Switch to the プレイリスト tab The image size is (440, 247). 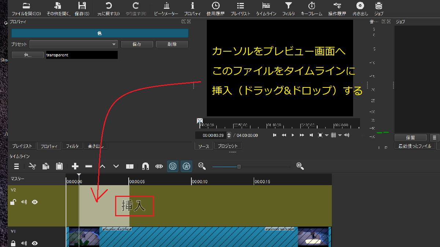coord(22,146)
